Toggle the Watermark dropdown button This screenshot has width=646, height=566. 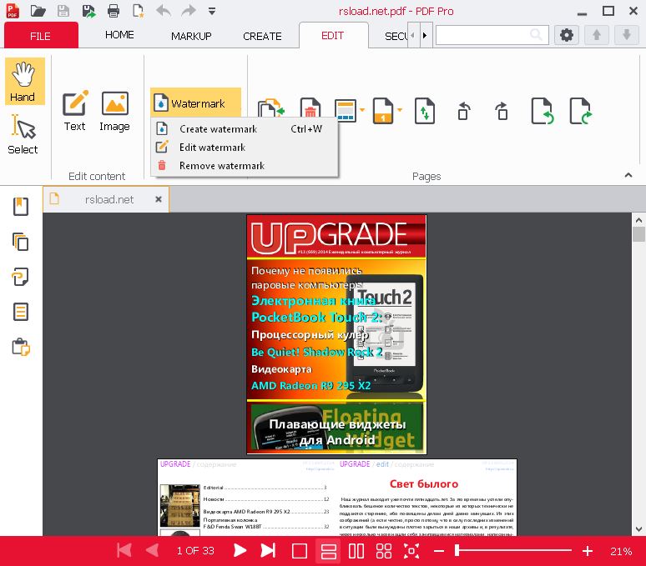pyautogui.click(x=195, y=103)
